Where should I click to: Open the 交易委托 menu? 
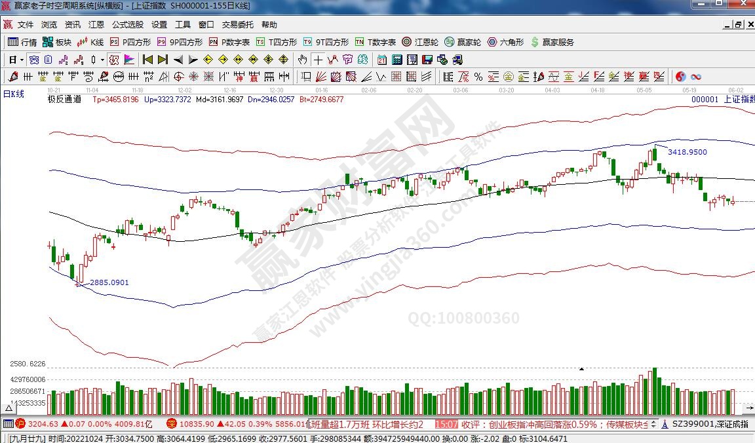[237, 25]
